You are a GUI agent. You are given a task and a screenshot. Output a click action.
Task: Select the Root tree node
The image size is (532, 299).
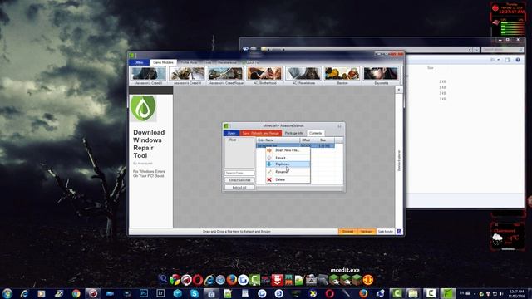(x=233, y=140)
